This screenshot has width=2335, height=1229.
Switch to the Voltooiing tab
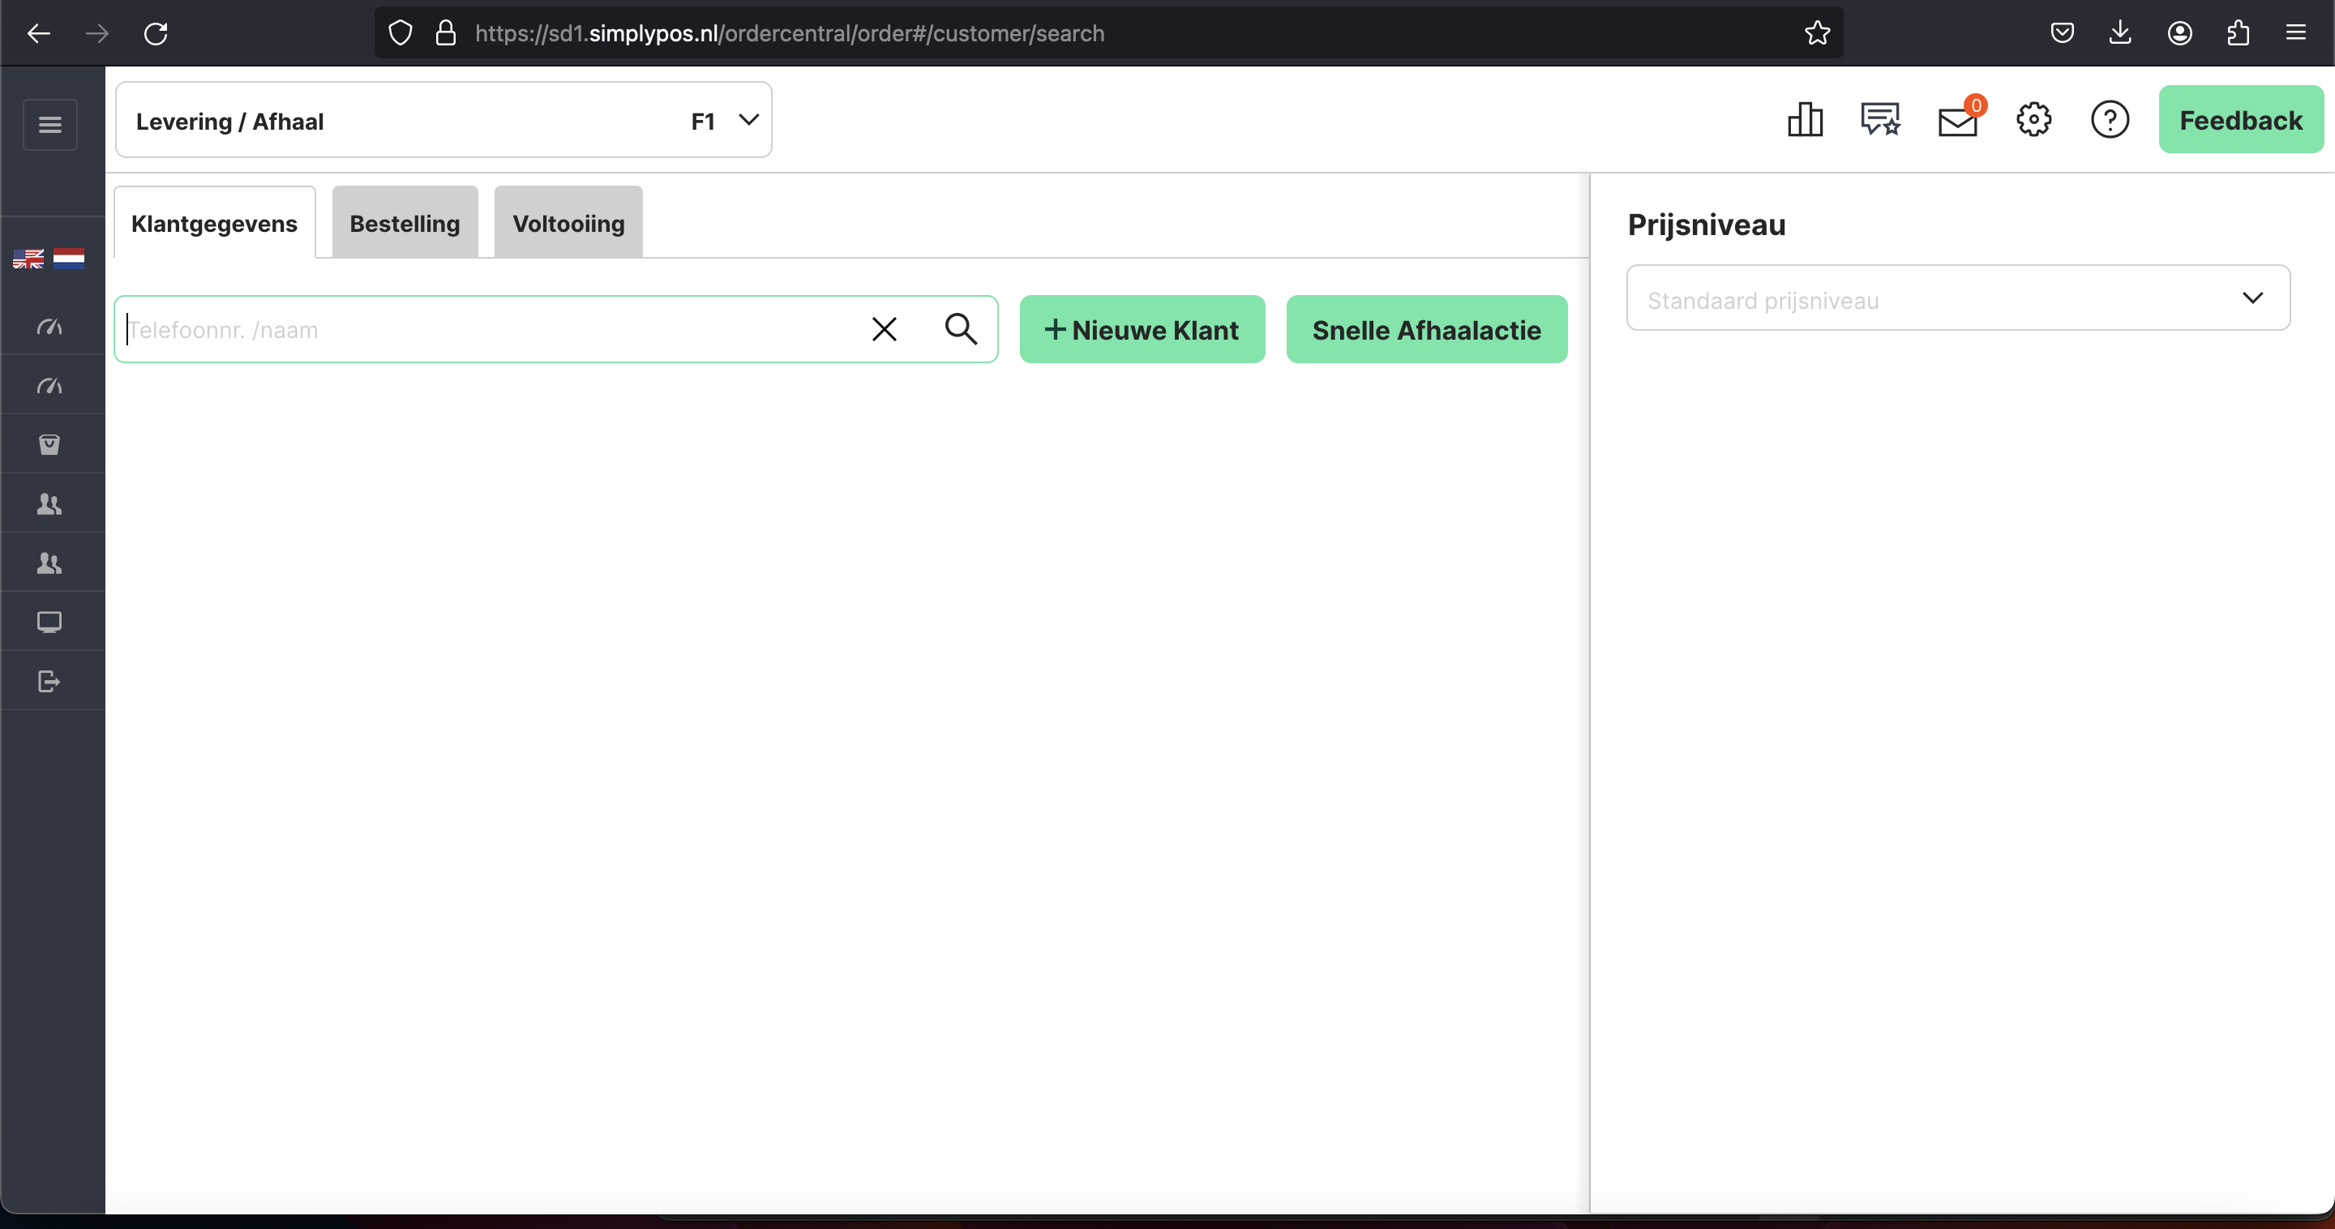(568, 223)
